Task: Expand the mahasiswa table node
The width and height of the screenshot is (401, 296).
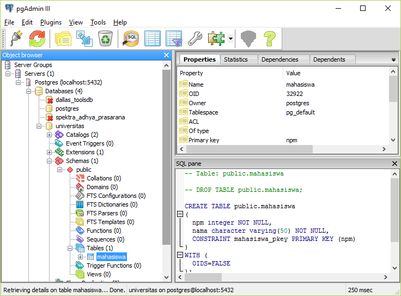Action: (80, 257)
